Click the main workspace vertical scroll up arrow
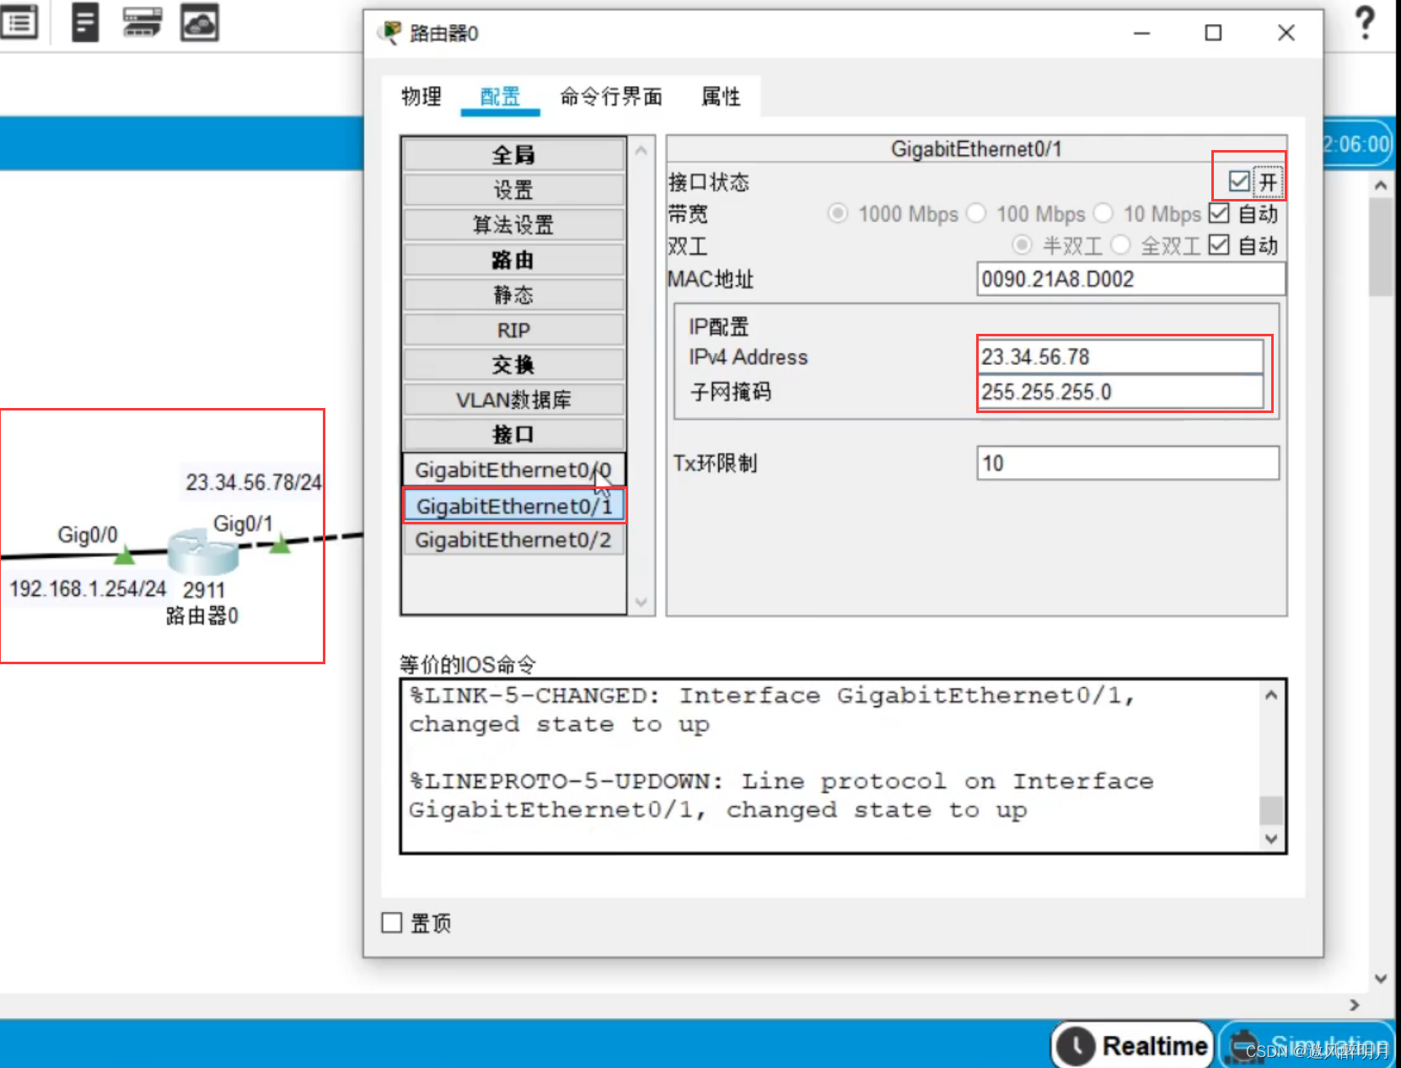 (x=1380, y=185)
